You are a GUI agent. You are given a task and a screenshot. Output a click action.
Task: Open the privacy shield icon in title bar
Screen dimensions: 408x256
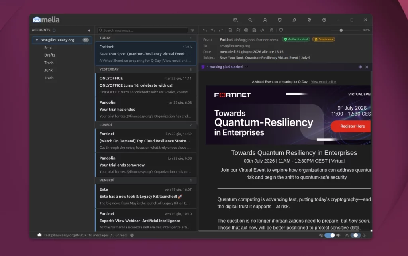[280, 20]
